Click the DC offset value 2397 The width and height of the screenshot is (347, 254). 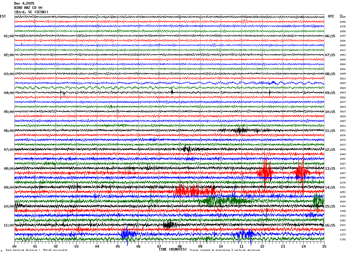(343, 36)
